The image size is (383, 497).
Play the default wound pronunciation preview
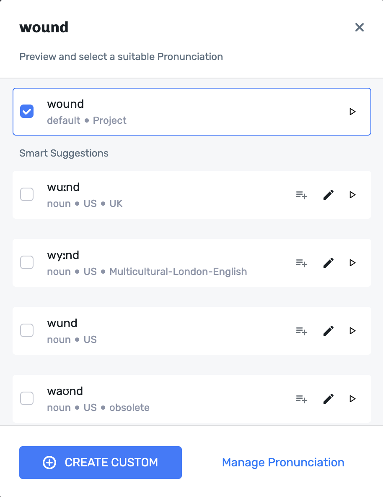click(352, 112)
